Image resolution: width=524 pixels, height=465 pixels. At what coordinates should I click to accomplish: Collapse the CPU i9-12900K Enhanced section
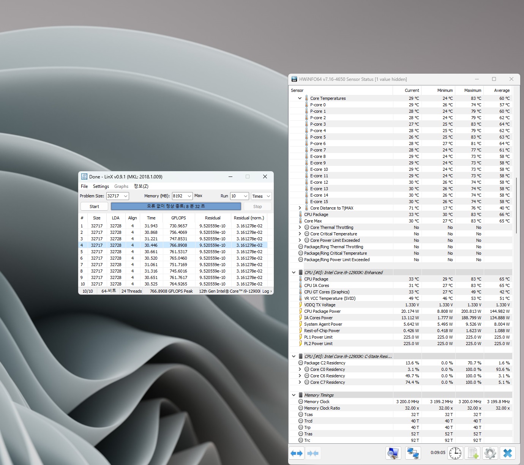[x=294, y=273]
